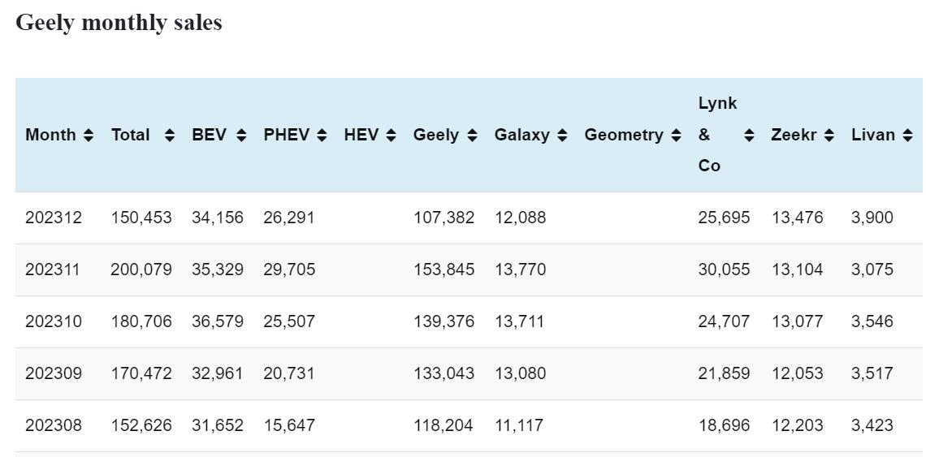Click the 202310 row month cell

click(54, 321)
